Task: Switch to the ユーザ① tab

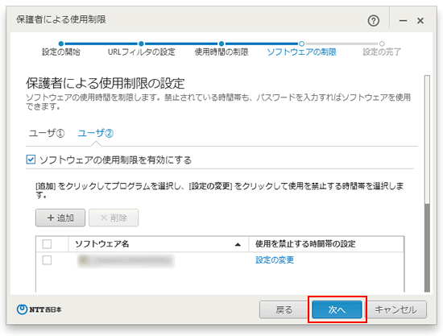Action: [x=47, y=133]
